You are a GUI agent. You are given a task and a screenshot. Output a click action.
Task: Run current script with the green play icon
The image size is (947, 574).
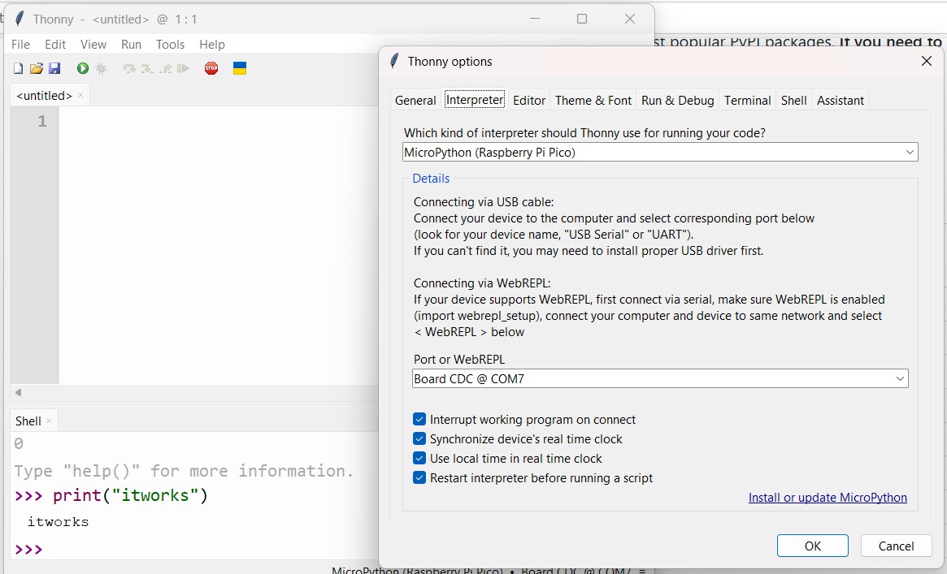(x=83, y=69)
